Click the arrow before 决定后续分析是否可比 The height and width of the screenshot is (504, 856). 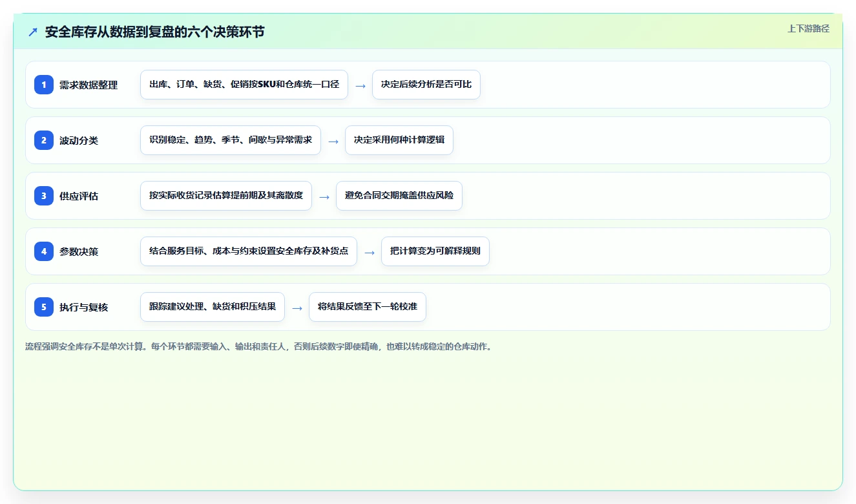(360, 85)
